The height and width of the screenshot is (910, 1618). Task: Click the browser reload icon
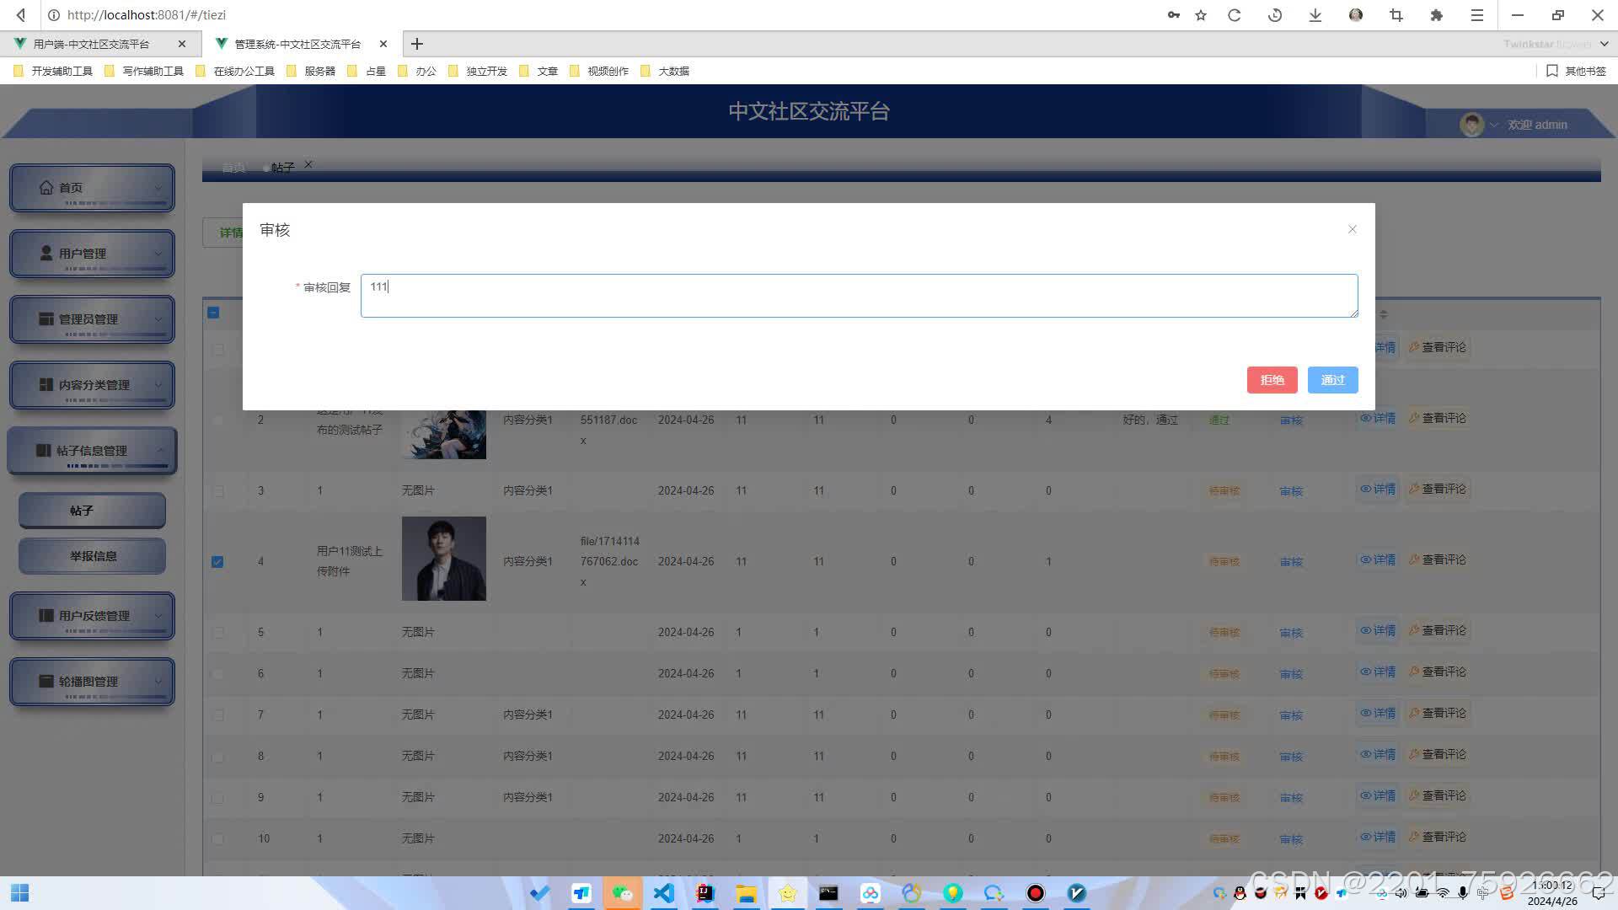pyautogui.click(x=1235, y=15)
